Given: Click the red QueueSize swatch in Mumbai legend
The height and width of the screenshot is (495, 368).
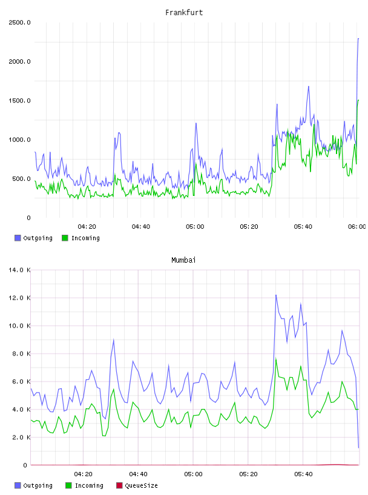Looking at the screenshot, I should (x=119, y=485).
